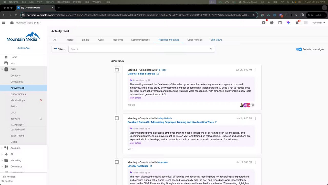This screenshot has width=328, height=185.
Task: Go to Companies in the CRM sidebar
Action: 17,82
